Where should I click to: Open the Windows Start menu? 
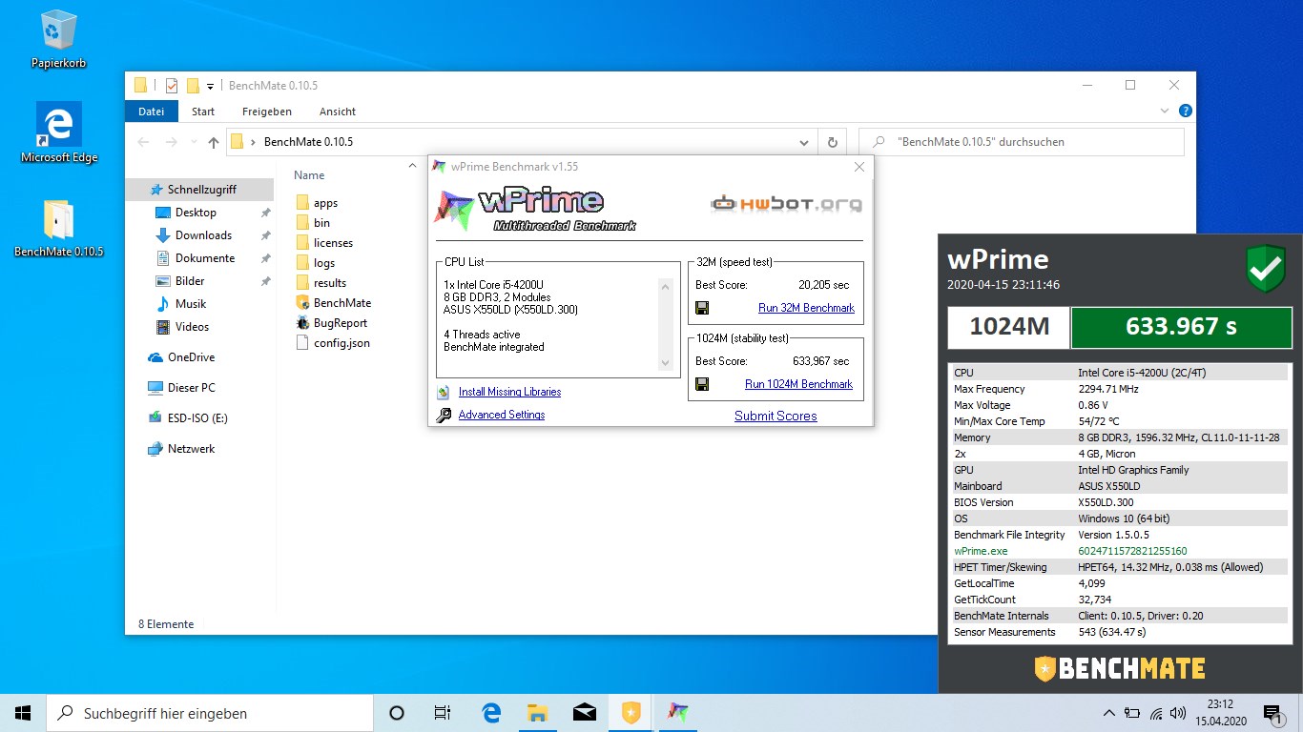point(23,713)
